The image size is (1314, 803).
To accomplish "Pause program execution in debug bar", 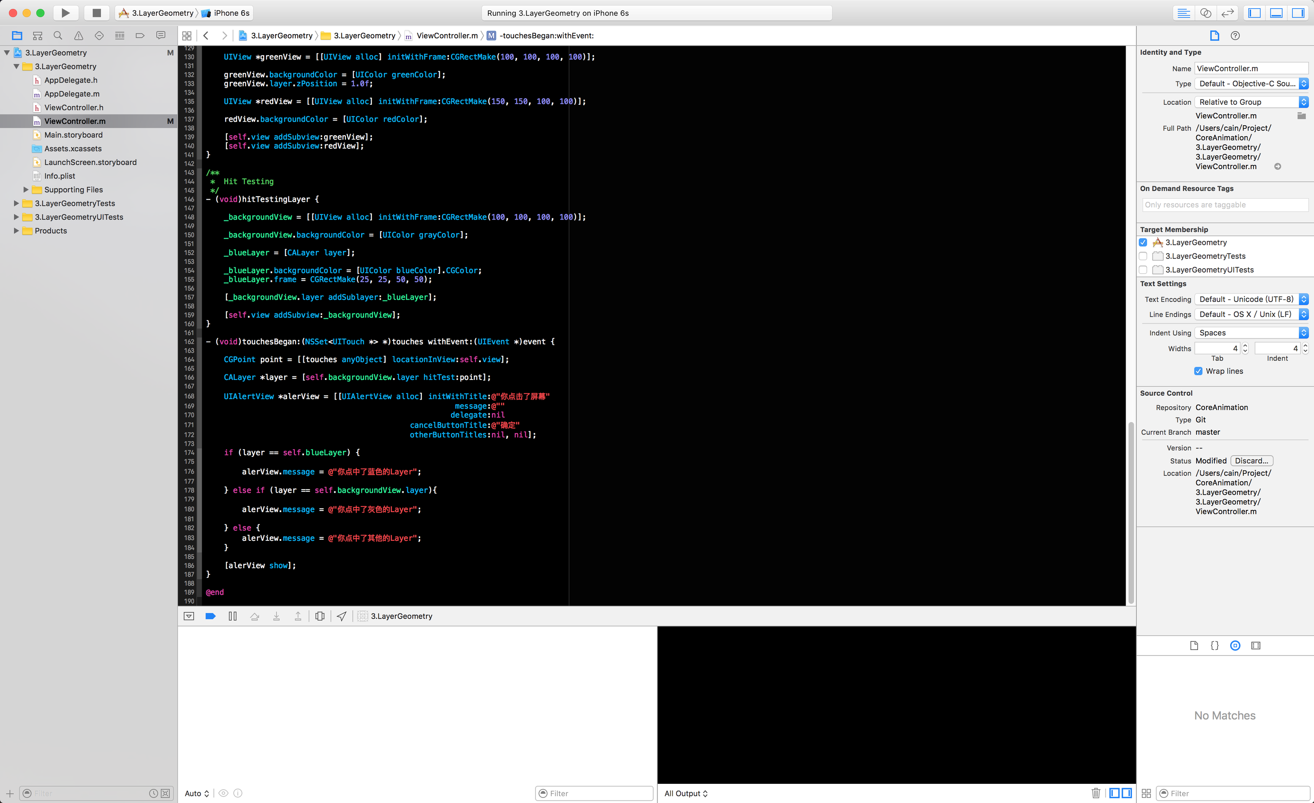I will [x=232, y=616].
